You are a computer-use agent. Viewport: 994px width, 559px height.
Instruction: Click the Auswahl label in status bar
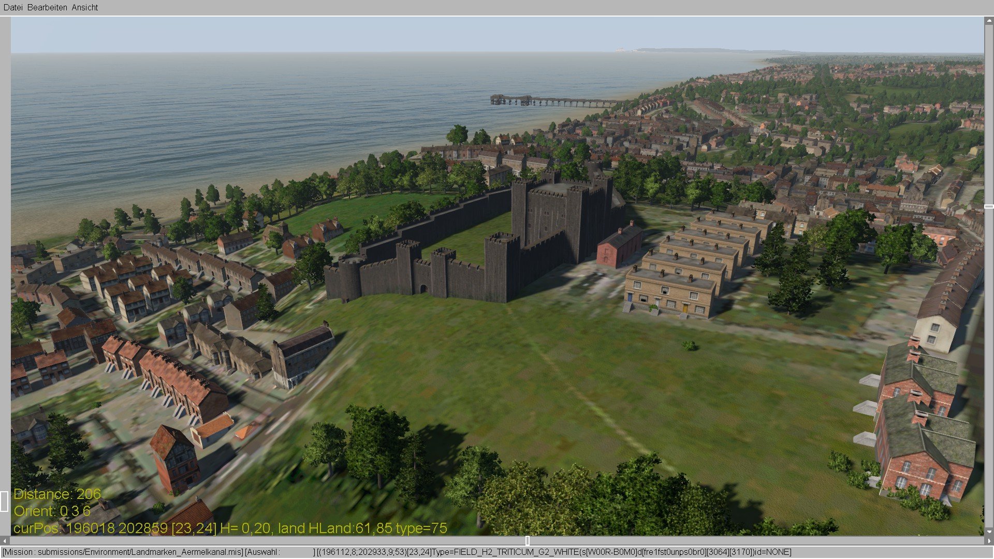(262, 552)
